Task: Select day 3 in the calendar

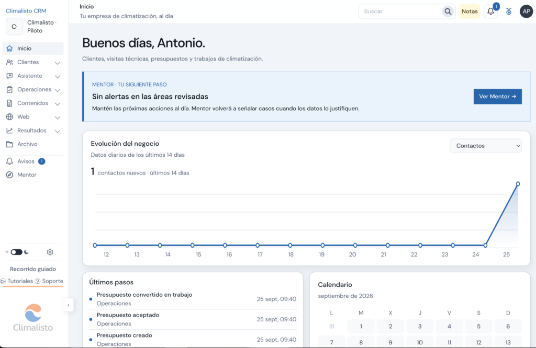Action: (x=420, y=327)
